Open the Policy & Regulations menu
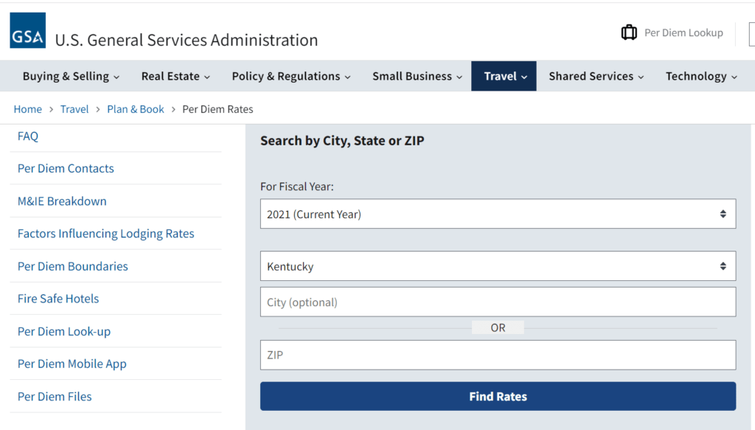This screenshot has width=755, height=430. (x=291, y=76)
